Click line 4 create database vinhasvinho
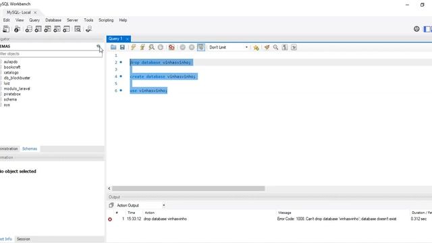This screenshot has height=243, width=432. (x=163, y=76)
